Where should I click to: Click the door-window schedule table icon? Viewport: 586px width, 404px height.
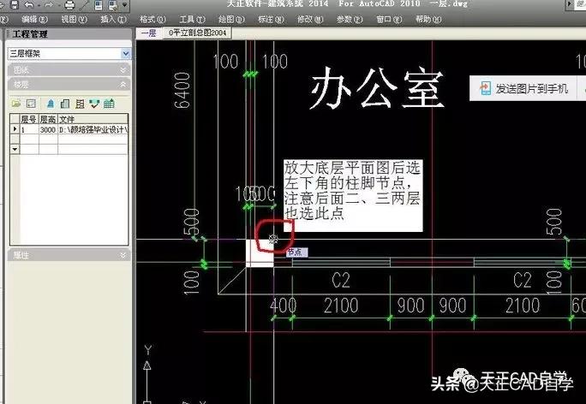(109, 104)
